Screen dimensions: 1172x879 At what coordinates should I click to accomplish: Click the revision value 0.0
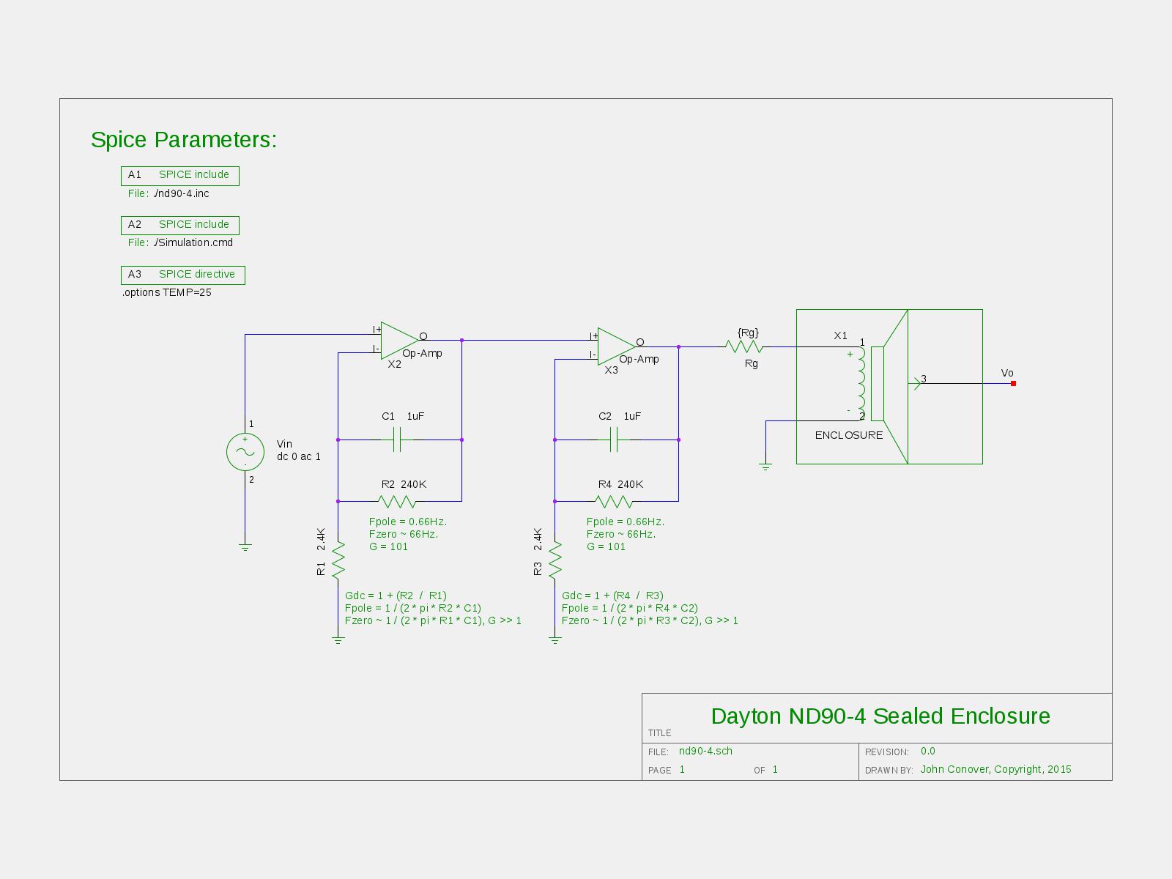(x=927, y=751)
